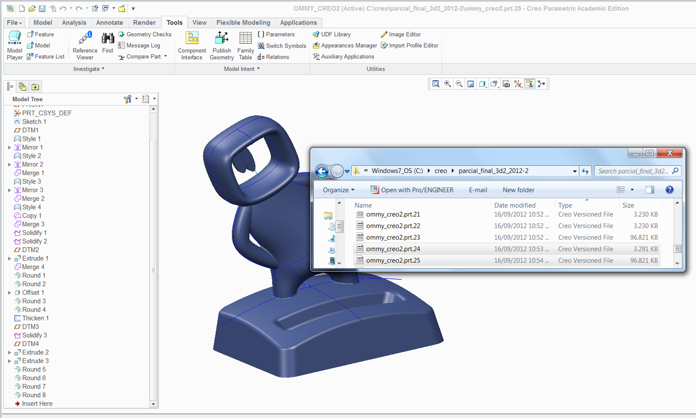Open Auxiliary Applications
Image resolution: width=696 pixels, height=418 pixels.
[x=343, y=57]
